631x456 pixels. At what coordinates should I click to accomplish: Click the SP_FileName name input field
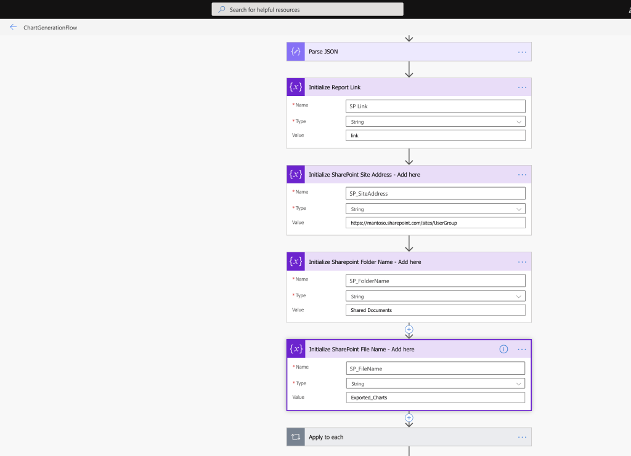click(x=435, y=368)
